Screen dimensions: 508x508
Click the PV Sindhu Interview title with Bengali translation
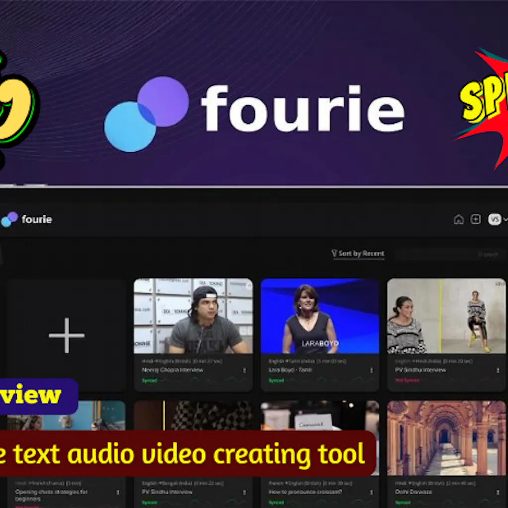pos(167,492)
